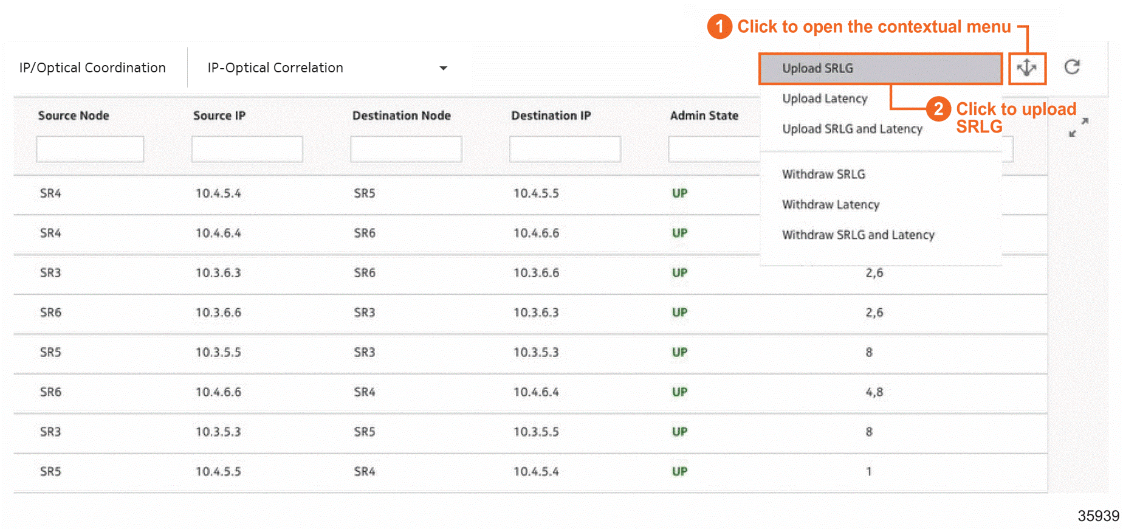Click the Destination Node filter input

[x=405, y=149]
